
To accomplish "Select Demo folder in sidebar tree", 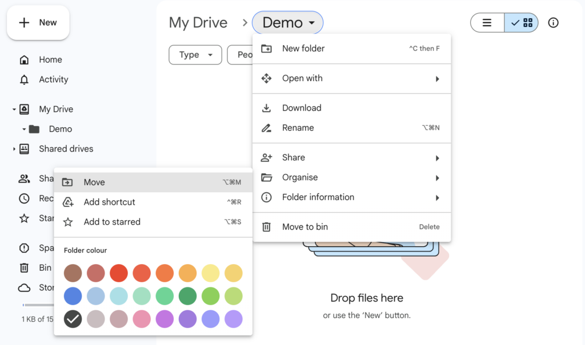I will point(60,129).
